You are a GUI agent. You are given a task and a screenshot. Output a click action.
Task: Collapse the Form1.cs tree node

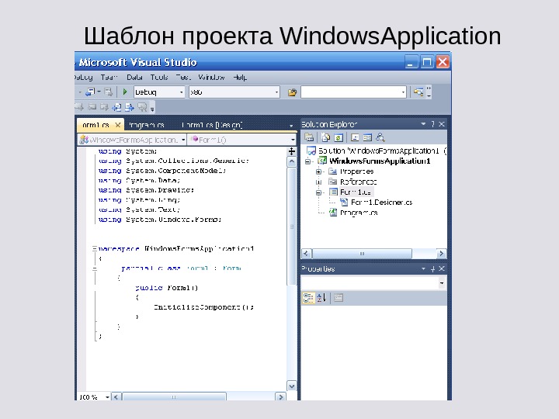pyautogui.click(x=318, y=192)
